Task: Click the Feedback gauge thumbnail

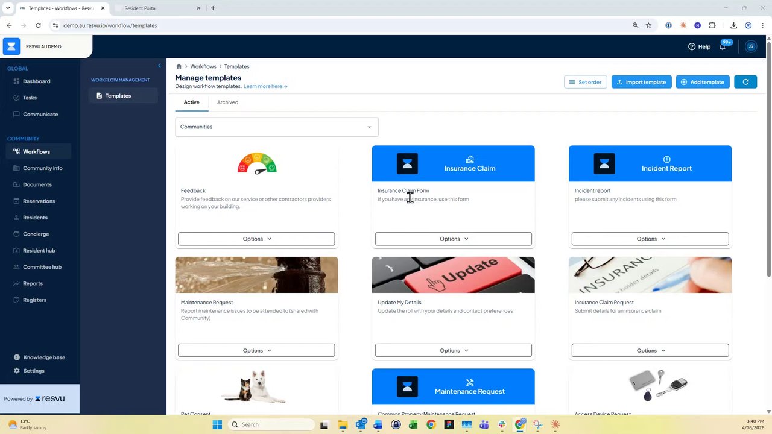Action: point(257,163)
